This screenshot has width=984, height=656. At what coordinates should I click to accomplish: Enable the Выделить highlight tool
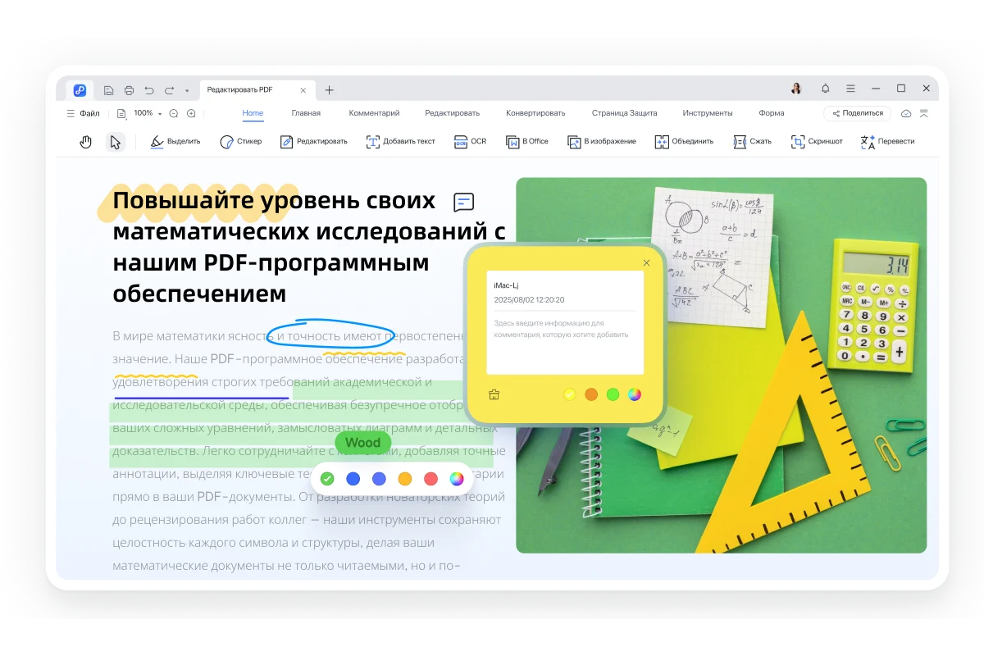(x=174, y=141)
